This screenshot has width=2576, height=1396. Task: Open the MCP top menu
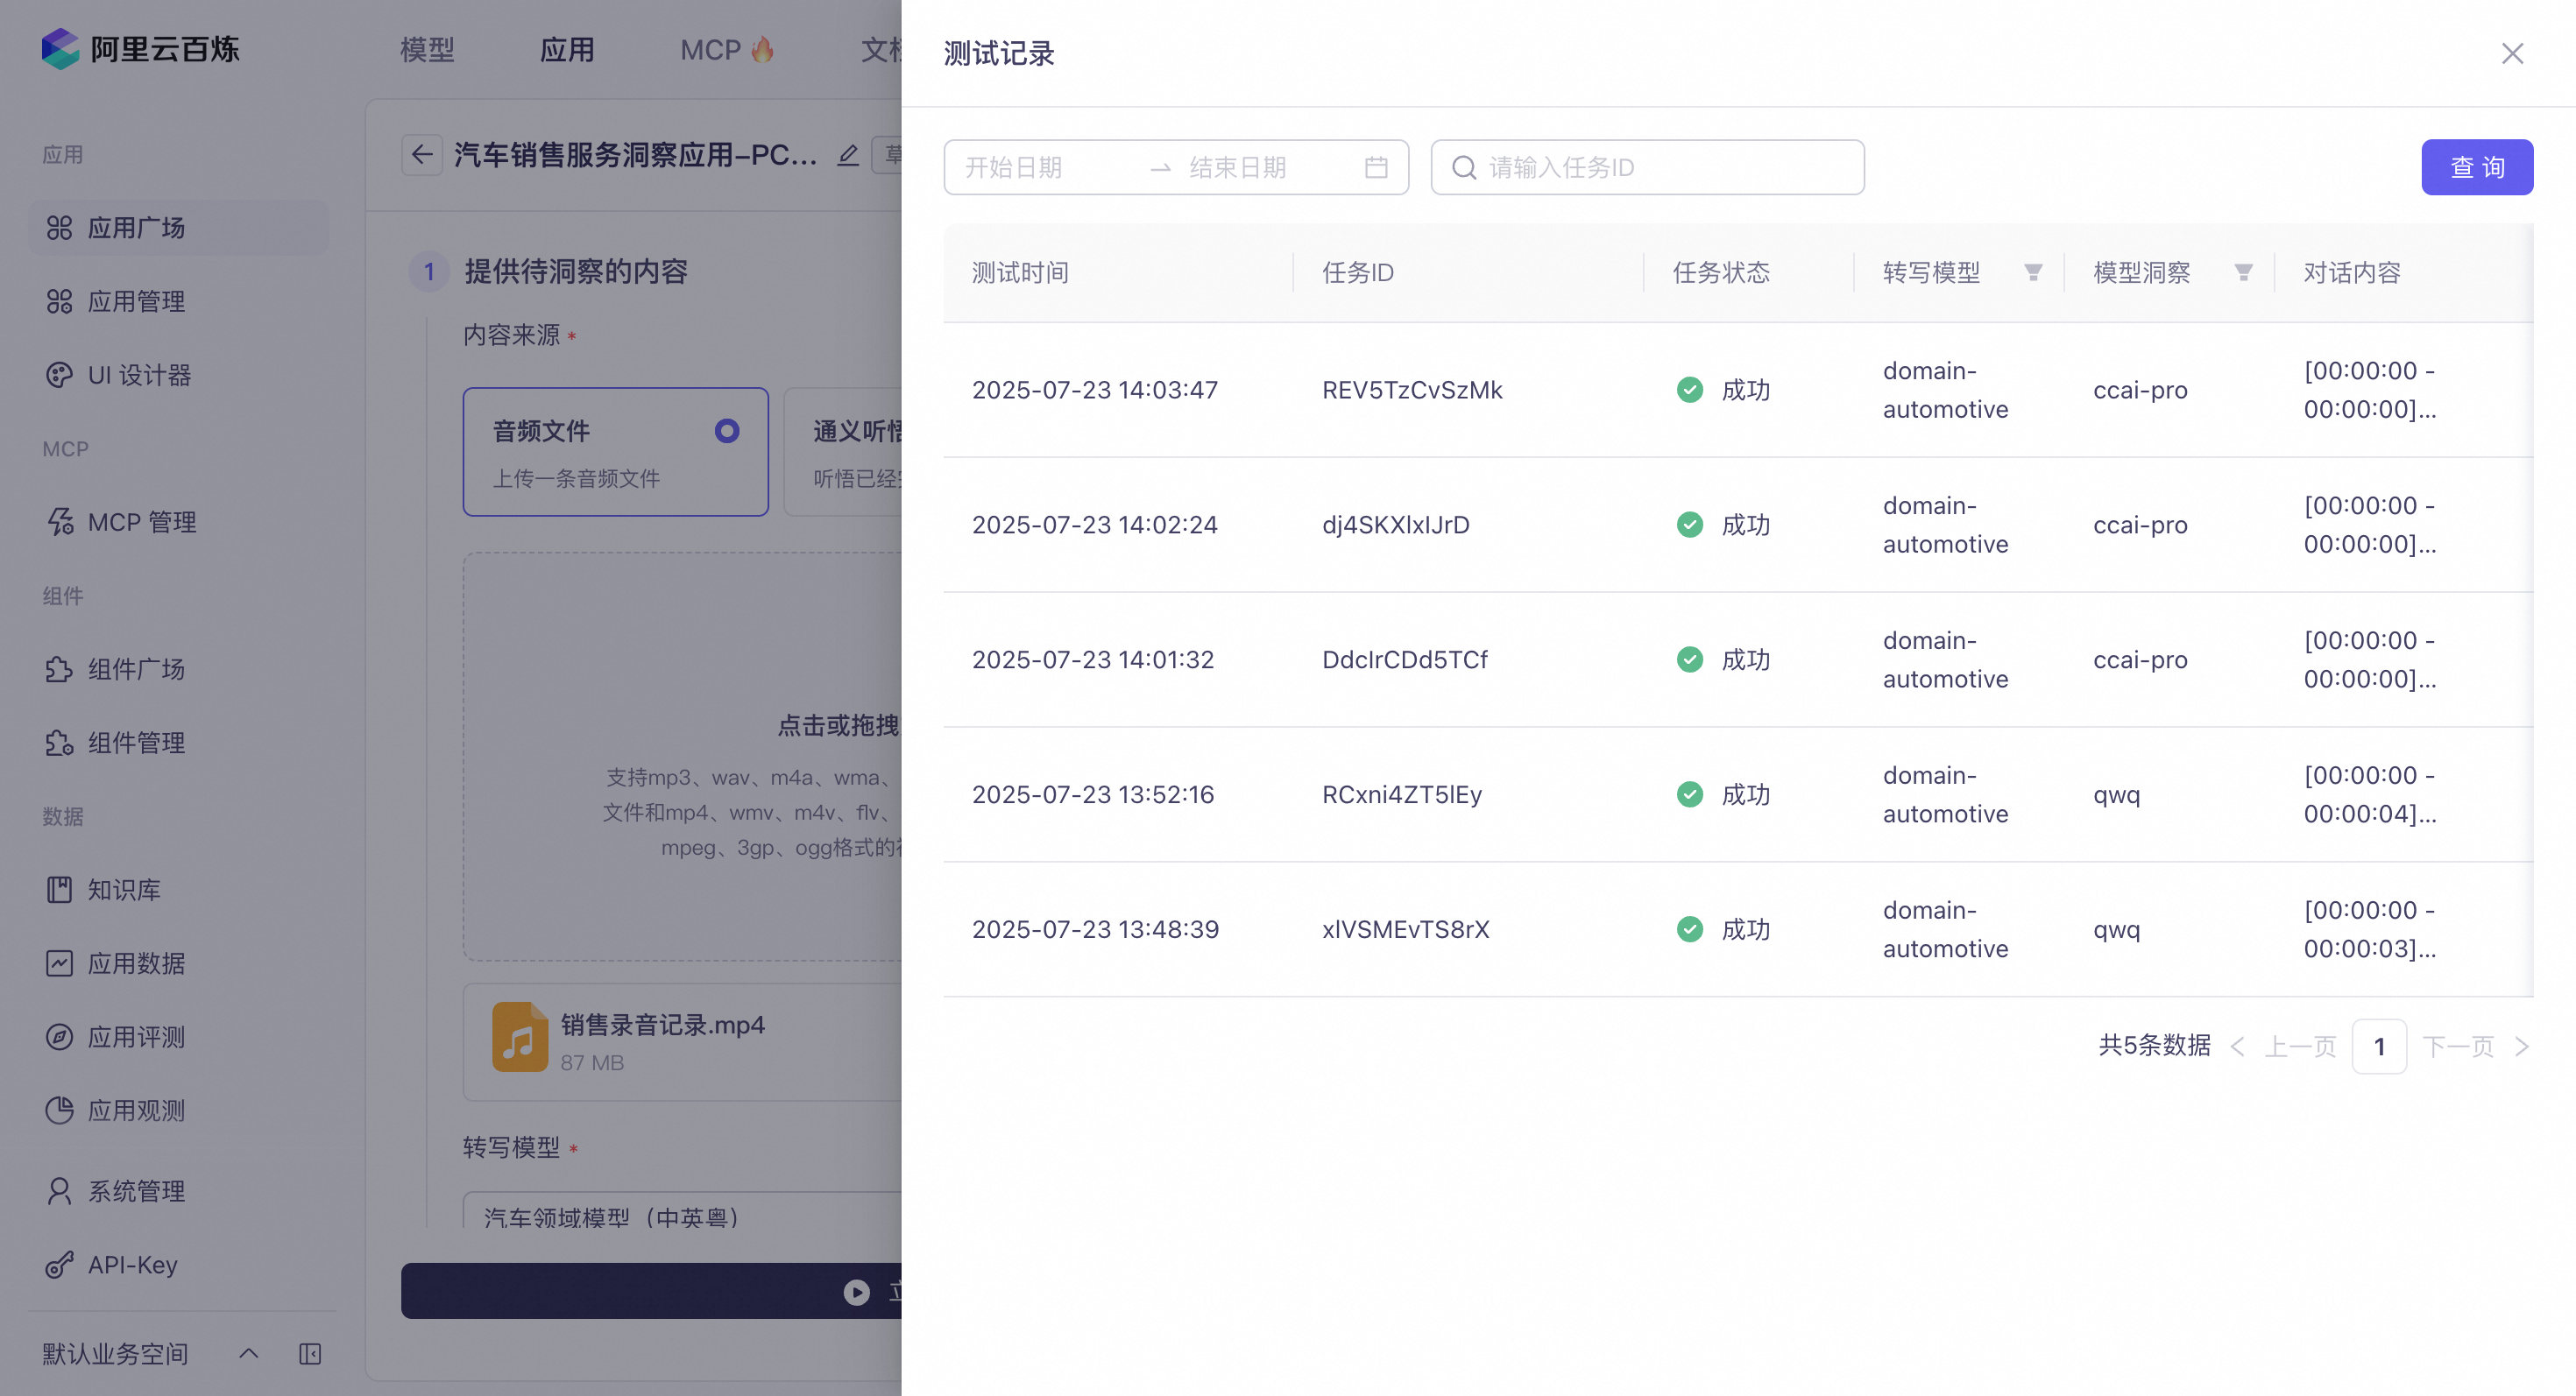(x=727, y=49)
